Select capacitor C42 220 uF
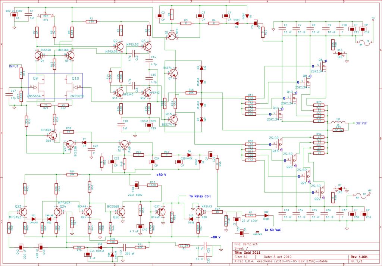The height and width of the screenshot is (266, 382). [x=21, y=248]
